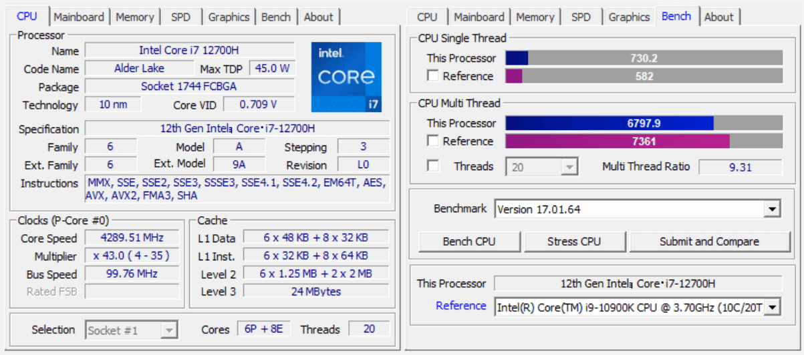This screenshot has height=355, width=804.
Task: Select the CPU tab in left window
Action: tap(27, 16)
